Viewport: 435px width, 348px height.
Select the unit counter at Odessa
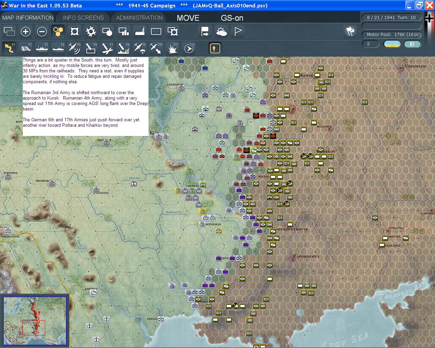(161, 319)
